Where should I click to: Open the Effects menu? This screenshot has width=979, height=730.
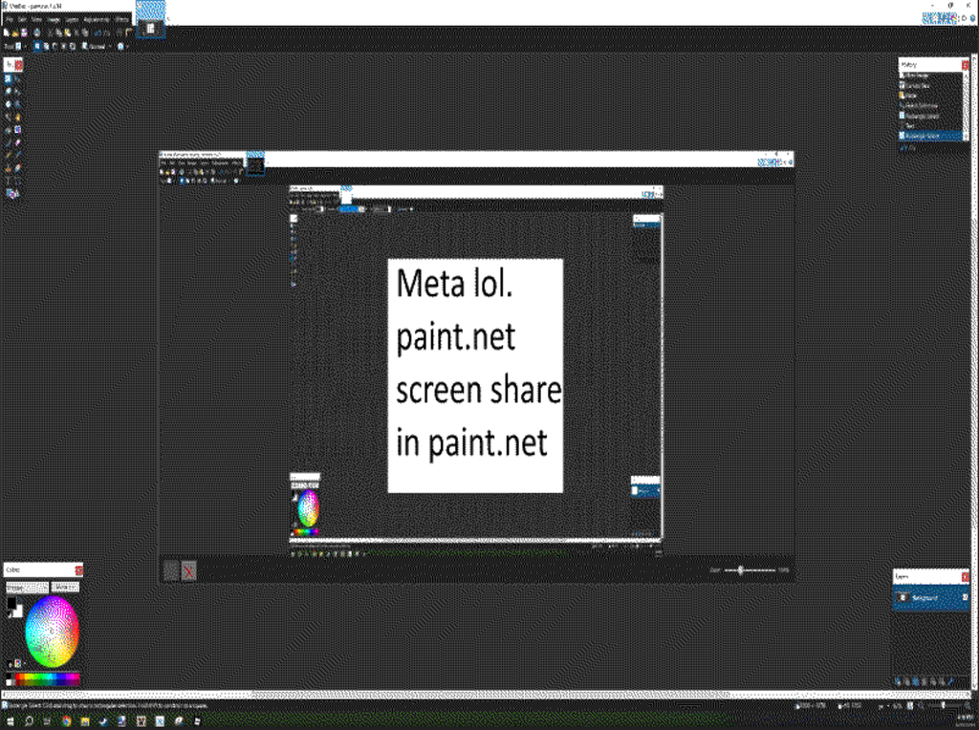coord(121,19)
